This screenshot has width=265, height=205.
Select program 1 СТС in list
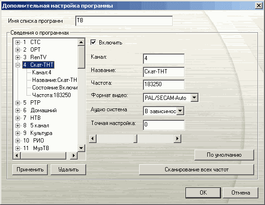(32, 42)
